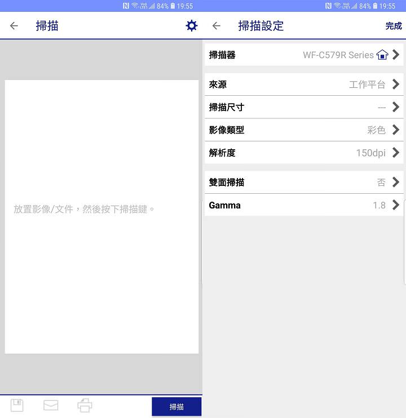
Task: Tap the 掃描器 label
Action: pos(222,55)
